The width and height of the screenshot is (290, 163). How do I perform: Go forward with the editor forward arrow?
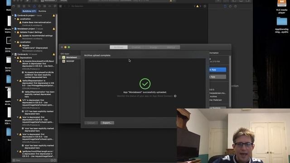(68, 6)
